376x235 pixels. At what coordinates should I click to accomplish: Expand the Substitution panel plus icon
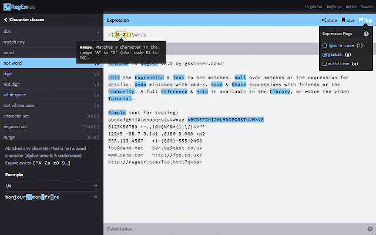(370, 229)
